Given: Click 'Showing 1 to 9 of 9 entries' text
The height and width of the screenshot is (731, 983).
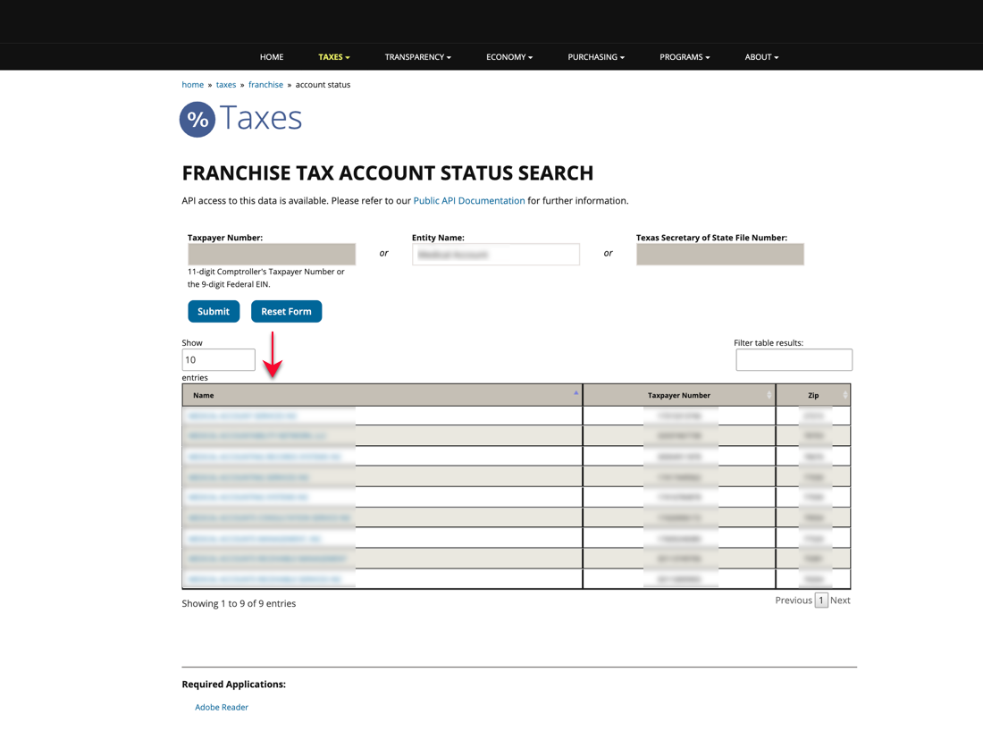Looking at the screenshot, I should [x=239, y=604].
